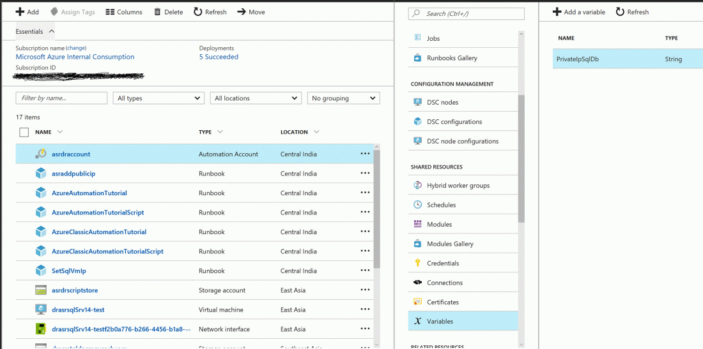Open the All locations filter dropdown
The image size is (703, 349).
(x=256, y=98)
